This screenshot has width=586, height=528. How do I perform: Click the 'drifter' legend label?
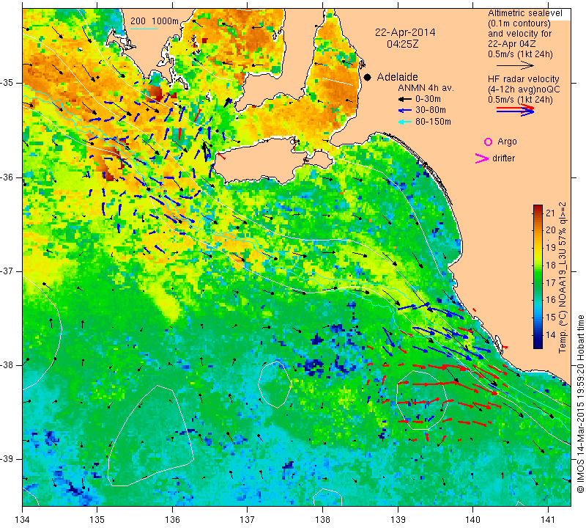click(503, 158)
